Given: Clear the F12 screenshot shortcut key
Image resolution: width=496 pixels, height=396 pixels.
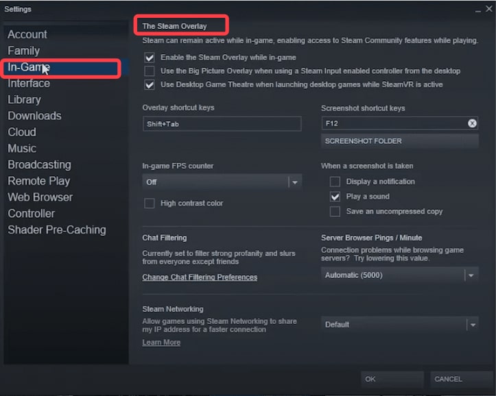Looking at the screenshot, I should [472, 123].
